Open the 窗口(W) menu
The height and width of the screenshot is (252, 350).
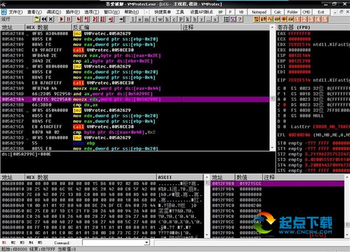(112, 12)
